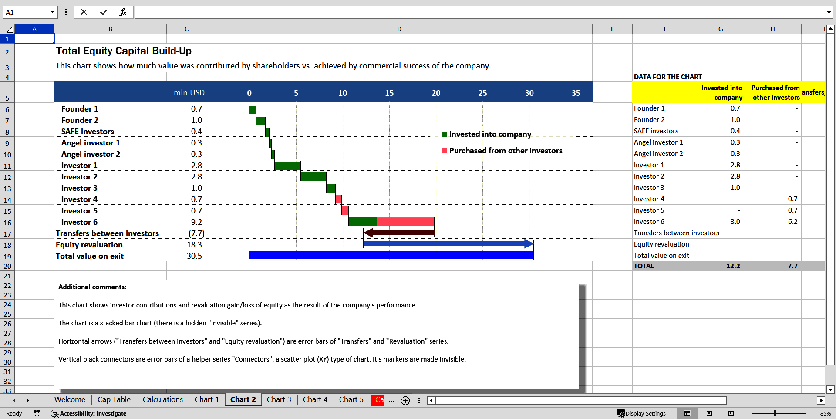Open formula bar options three dots
Screen dimensions: 836x419
pyautogui.click(x=66, y=12)
